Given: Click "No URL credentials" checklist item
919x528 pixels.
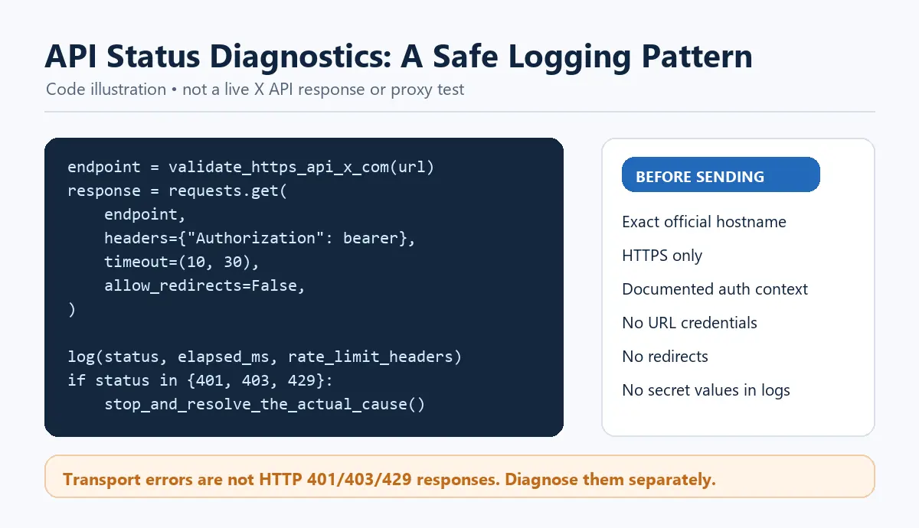Looking at the screenshot, I should coord(689,323).
